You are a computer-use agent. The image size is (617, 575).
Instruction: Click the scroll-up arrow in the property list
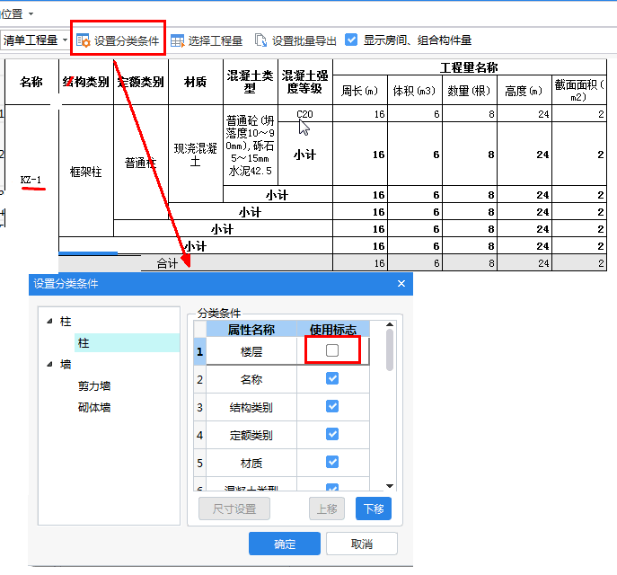point(390,326)
